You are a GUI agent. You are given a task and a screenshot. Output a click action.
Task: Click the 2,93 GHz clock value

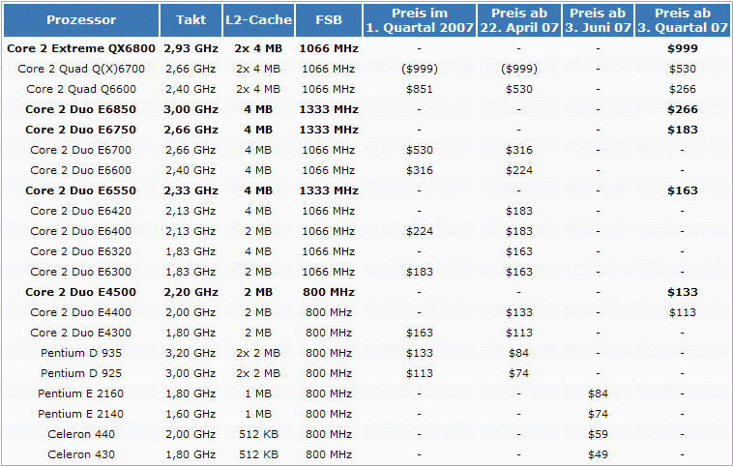pos(191,48)
